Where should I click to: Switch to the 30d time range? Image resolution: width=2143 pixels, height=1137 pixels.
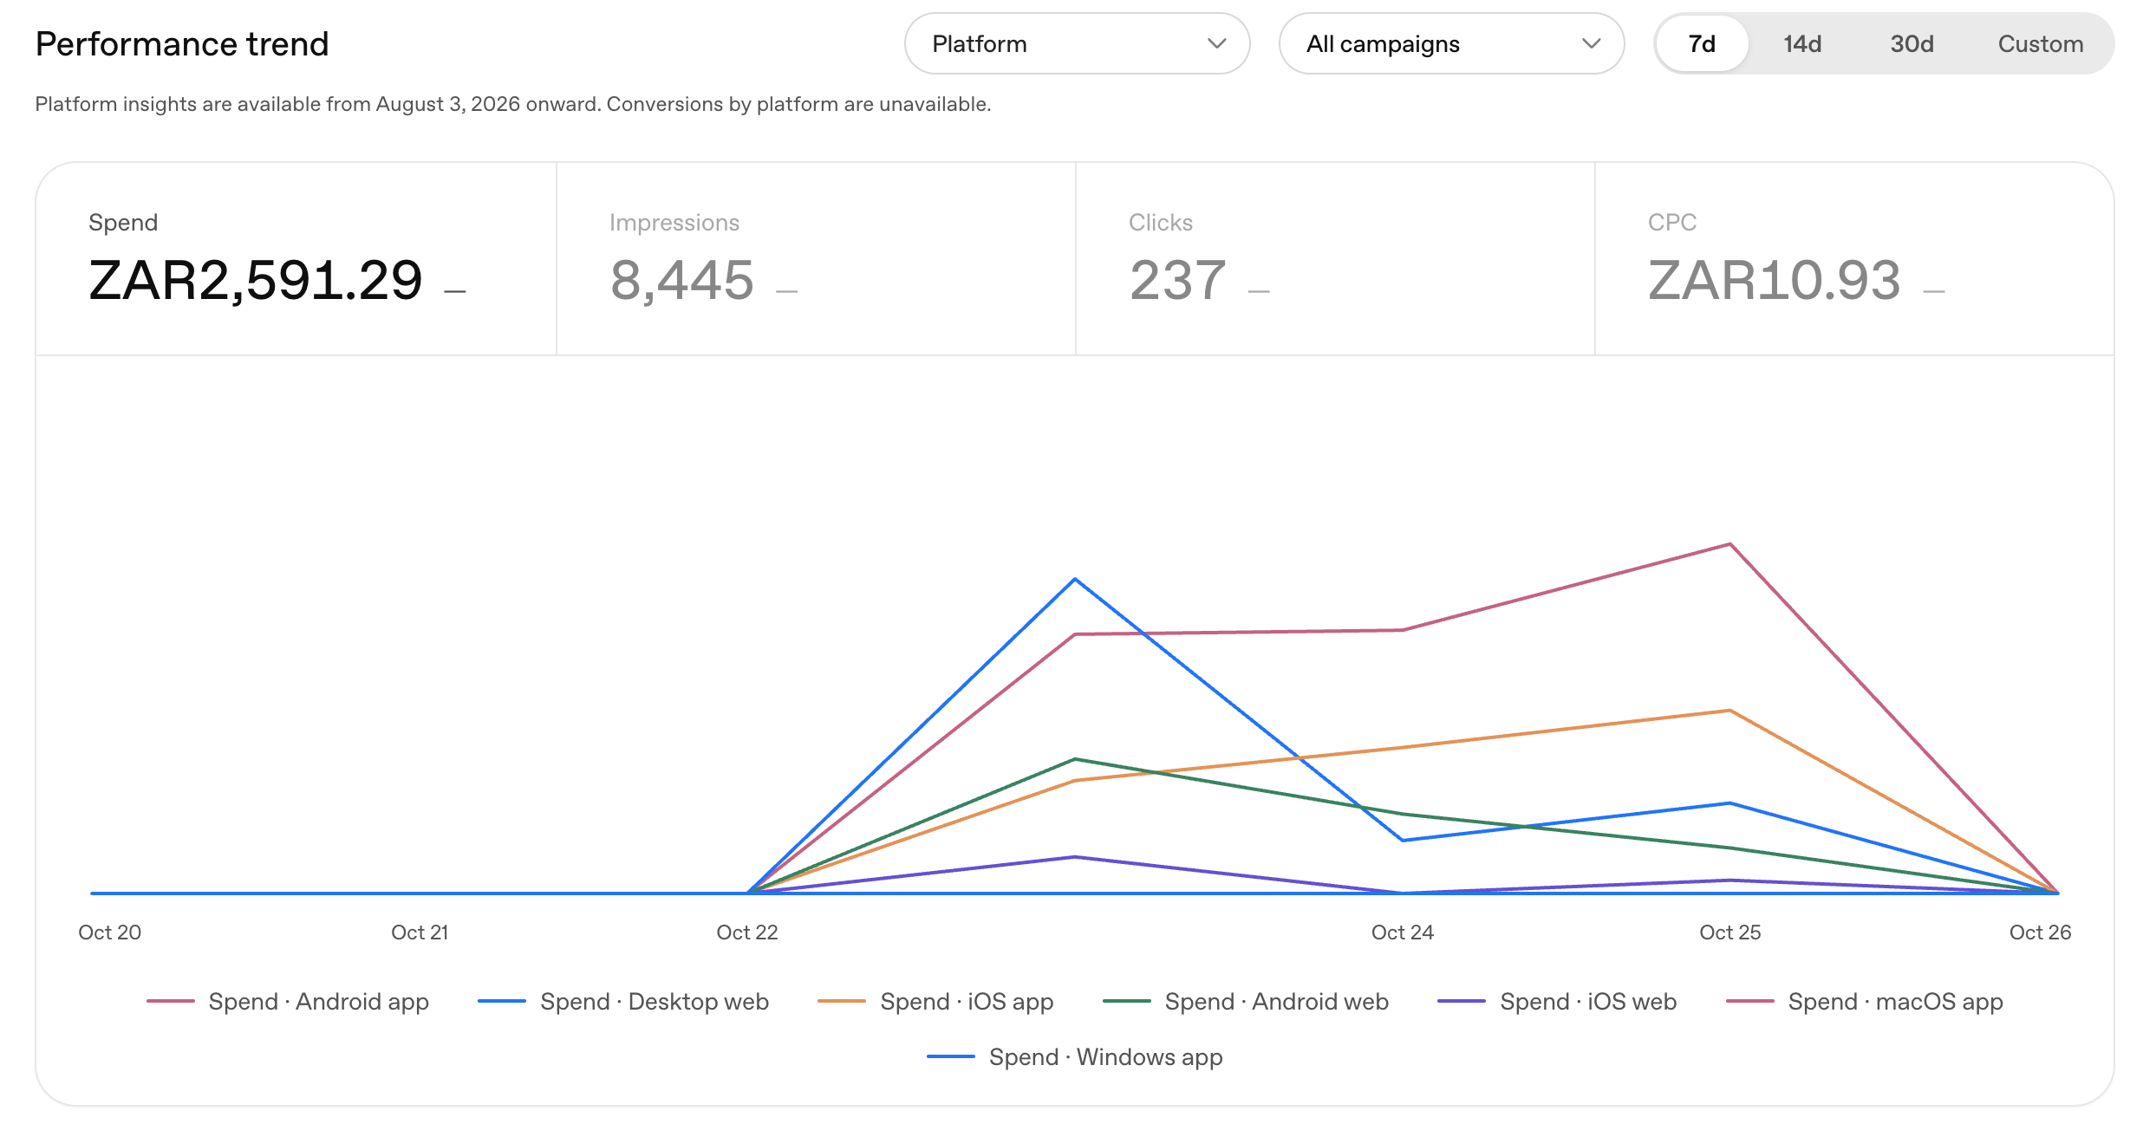[x=1912, y=43]
